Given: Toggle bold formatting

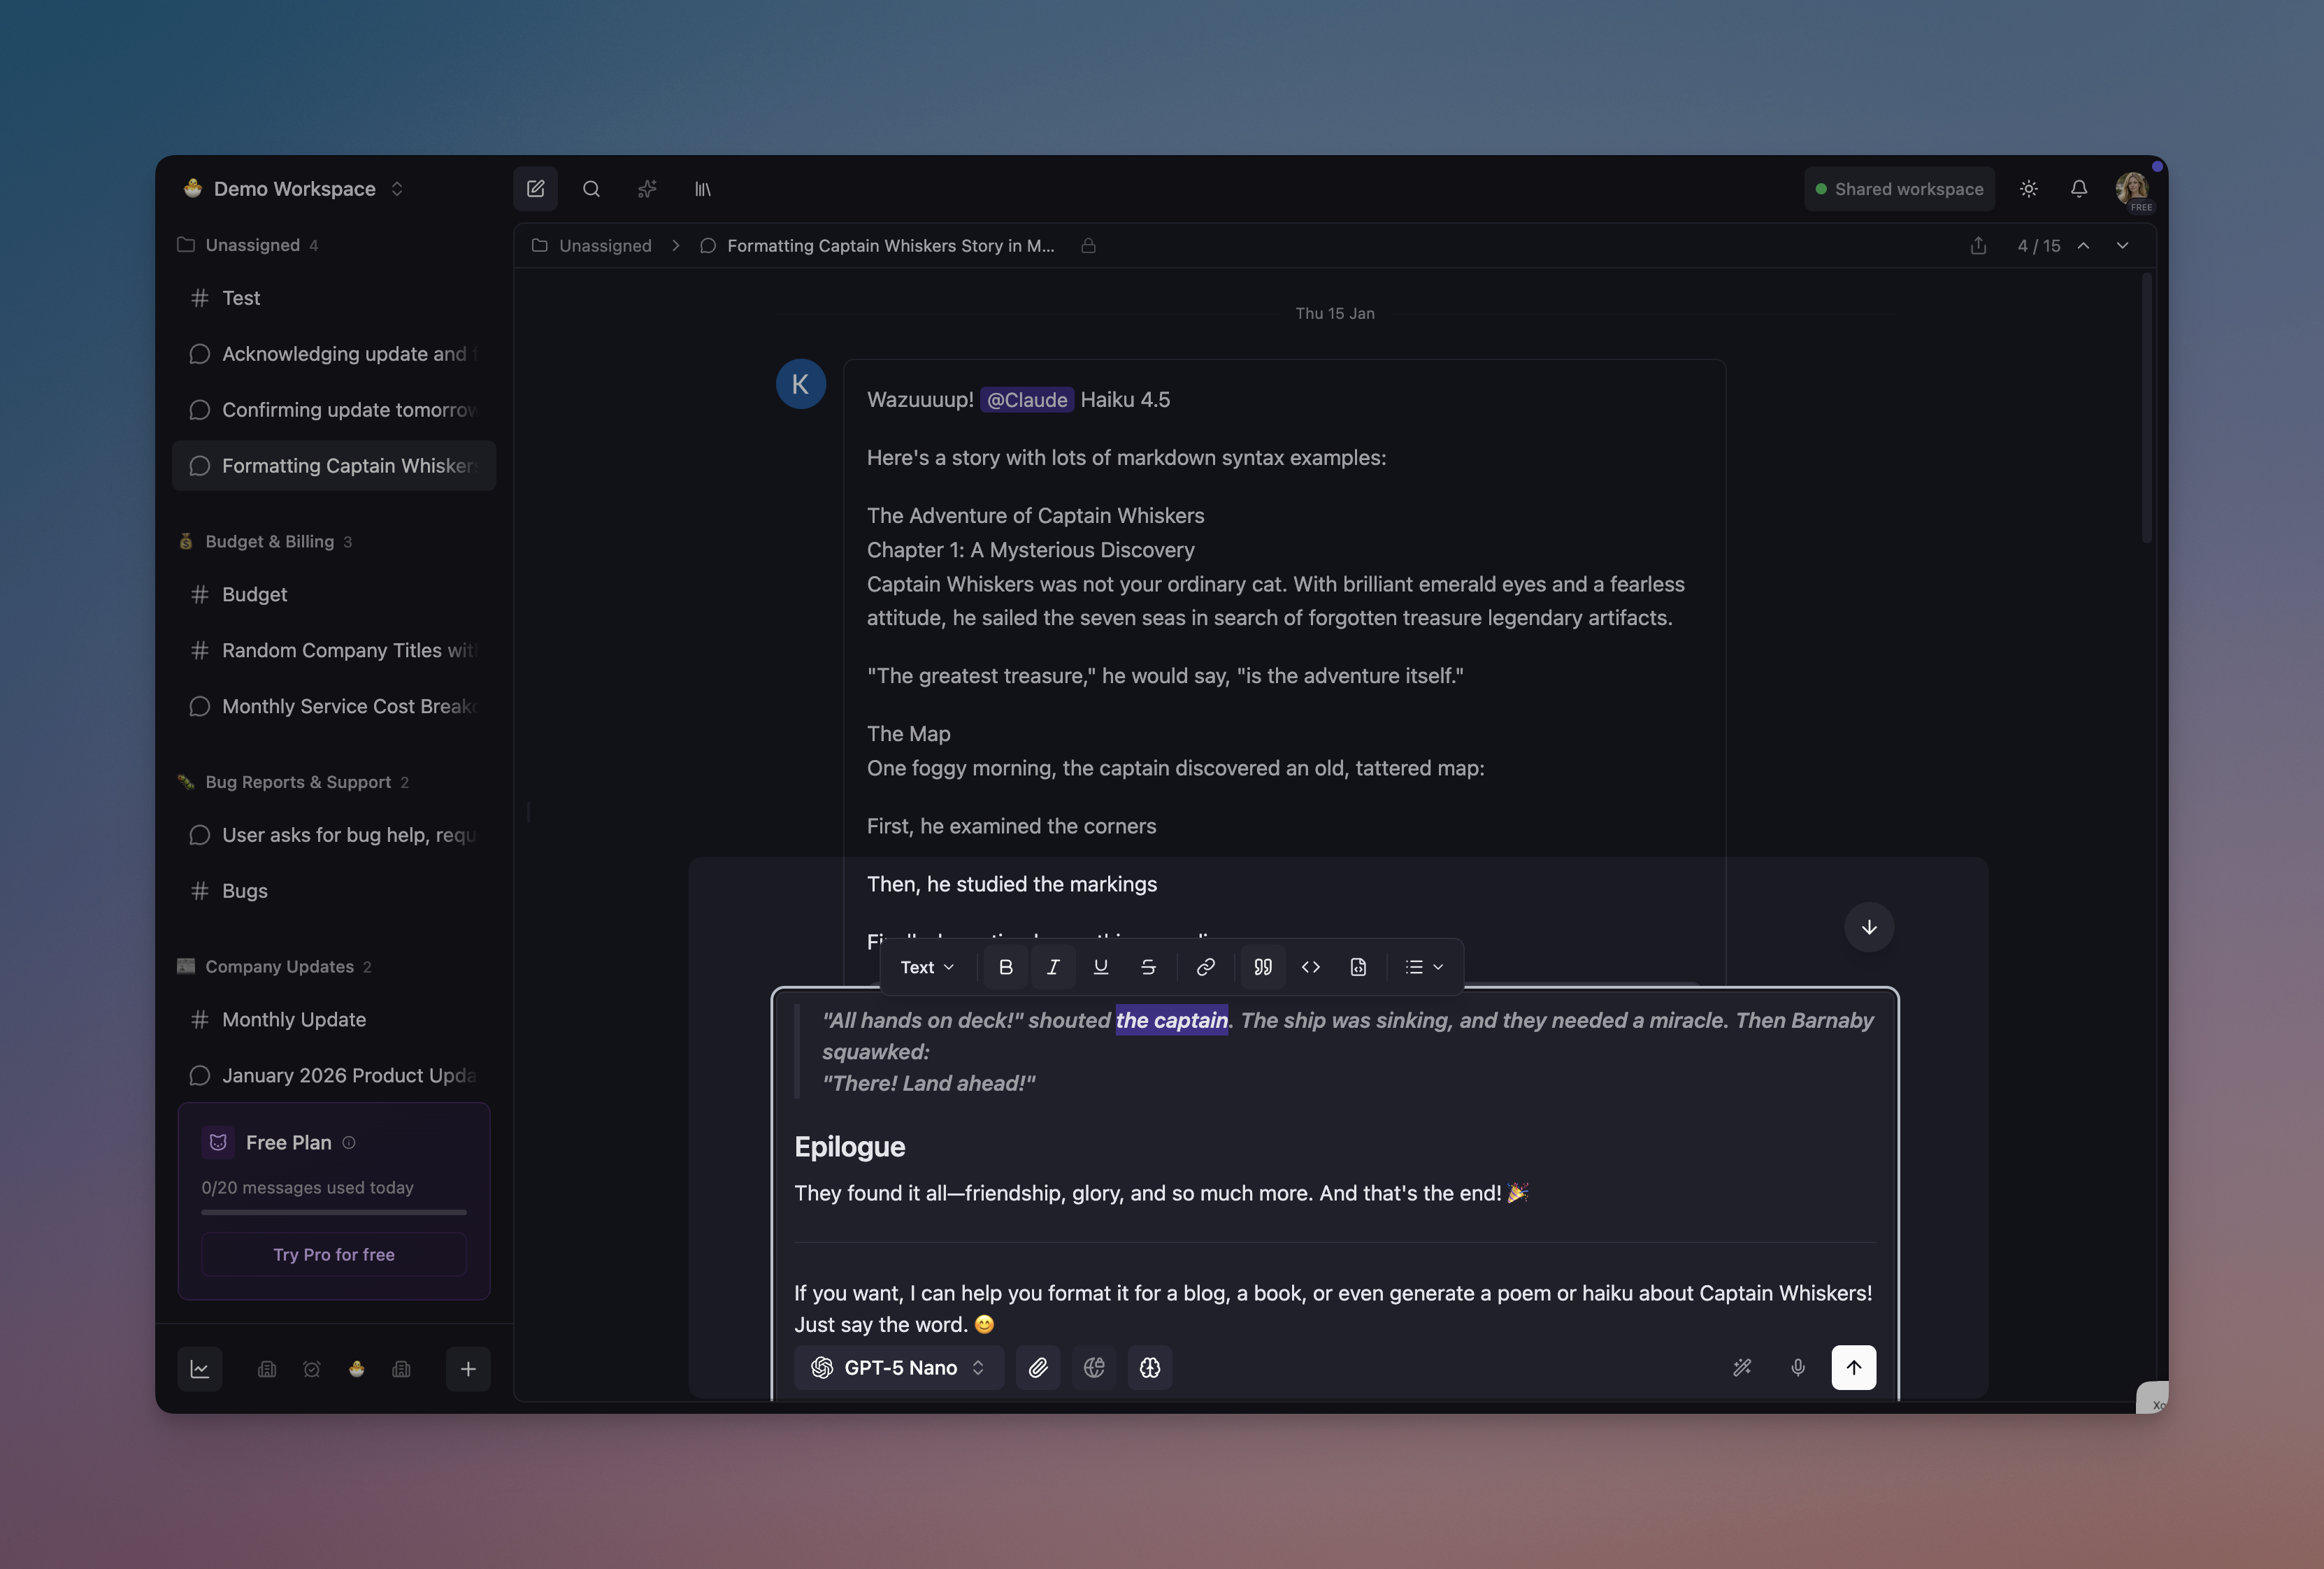Looking at the screenshot, I should 1006,967.
